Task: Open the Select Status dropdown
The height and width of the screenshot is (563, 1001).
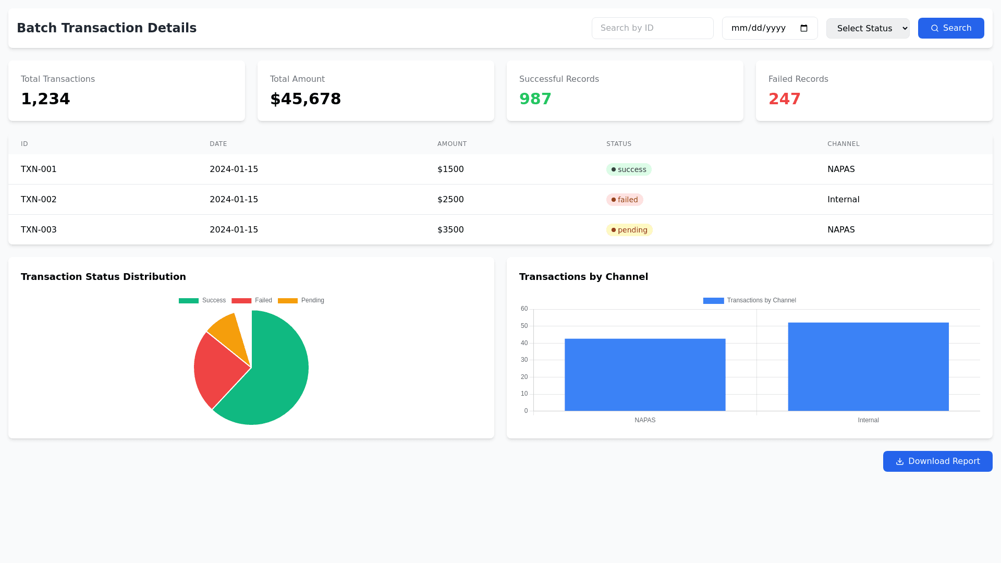Action: pyautogui.click(x=868, y=28)
